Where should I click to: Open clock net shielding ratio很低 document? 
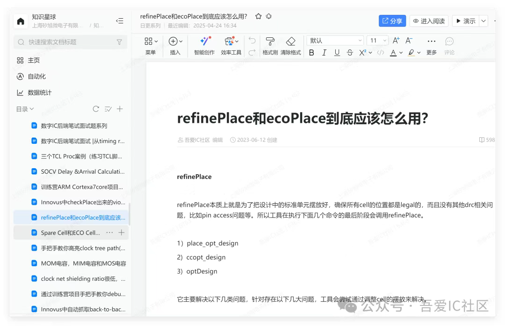coord(71,278)
